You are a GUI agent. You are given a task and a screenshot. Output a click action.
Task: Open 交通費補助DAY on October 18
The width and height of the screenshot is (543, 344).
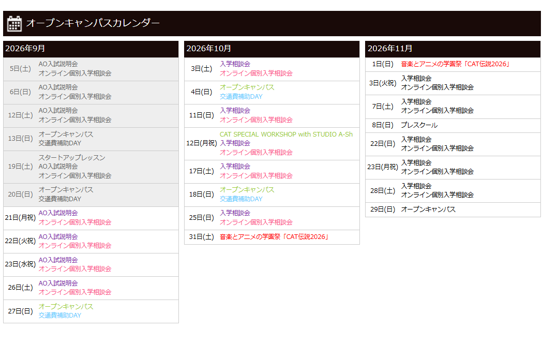241,199
